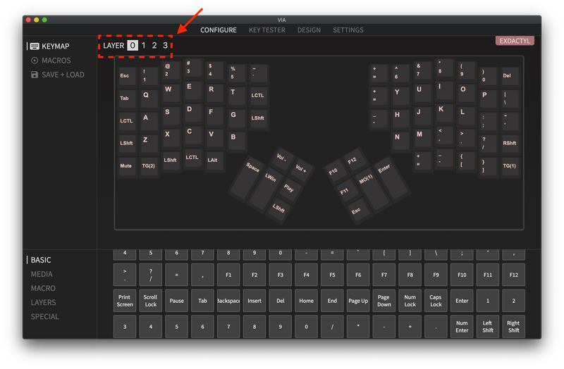
Task: Assign the Page Down keycode
Action: (x=384, y=301)
